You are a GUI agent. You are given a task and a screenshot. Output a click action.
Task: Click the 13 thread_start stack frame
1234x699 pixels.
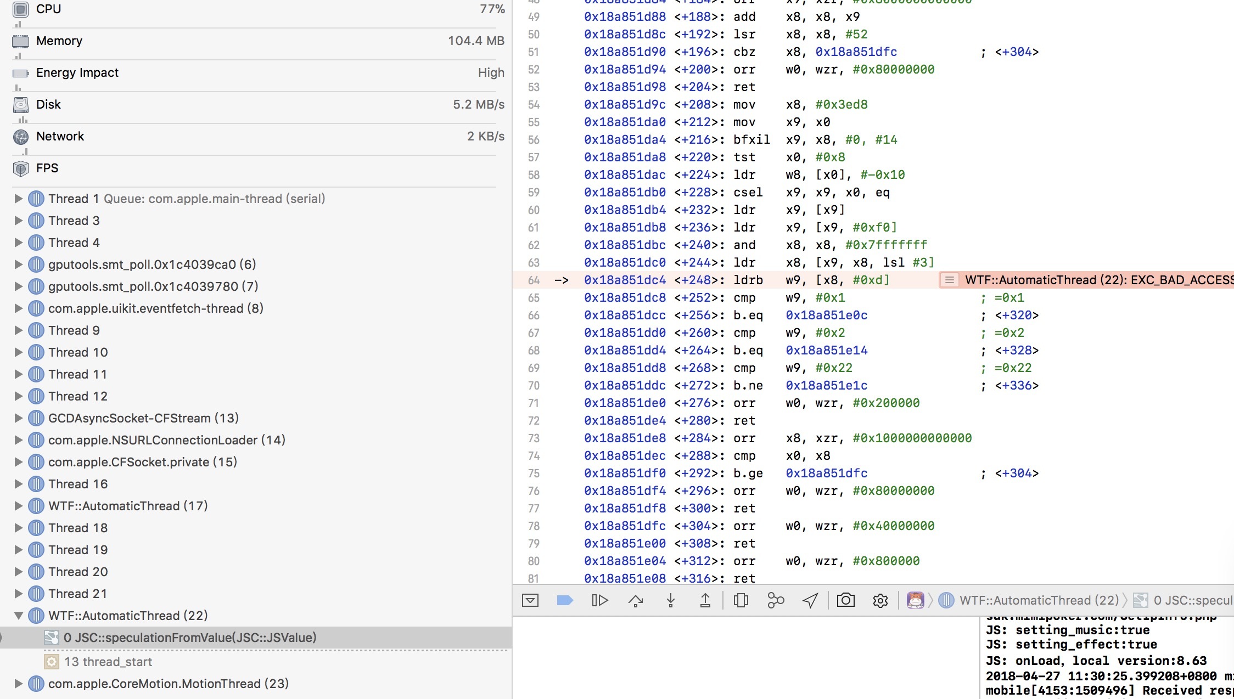coord(108,662)
